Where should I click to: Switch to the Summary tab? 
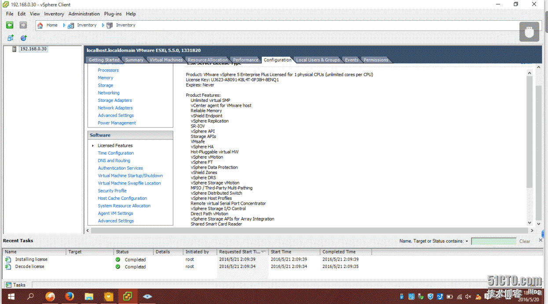(134, 60)
